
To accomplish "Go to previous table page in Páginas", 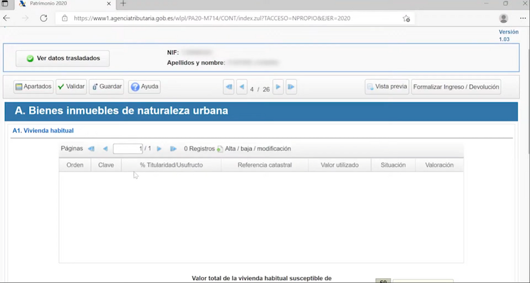I will (x=105, y=149).
